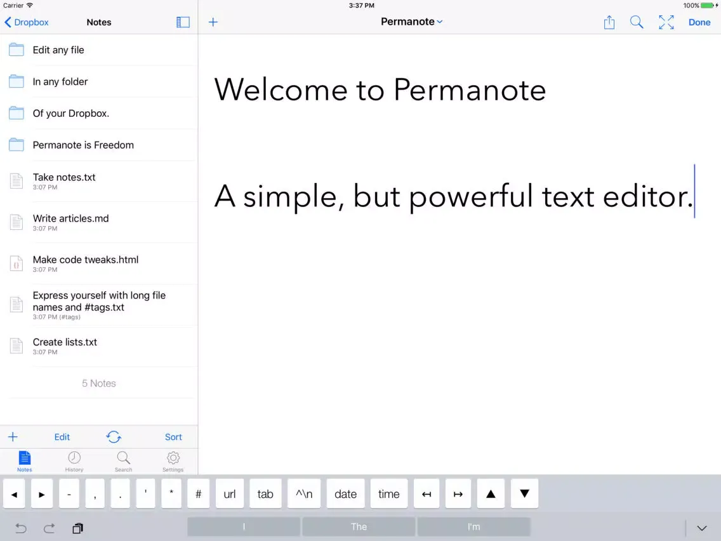Open the share sheet icon
721x541 pixels.
[609, 22]
